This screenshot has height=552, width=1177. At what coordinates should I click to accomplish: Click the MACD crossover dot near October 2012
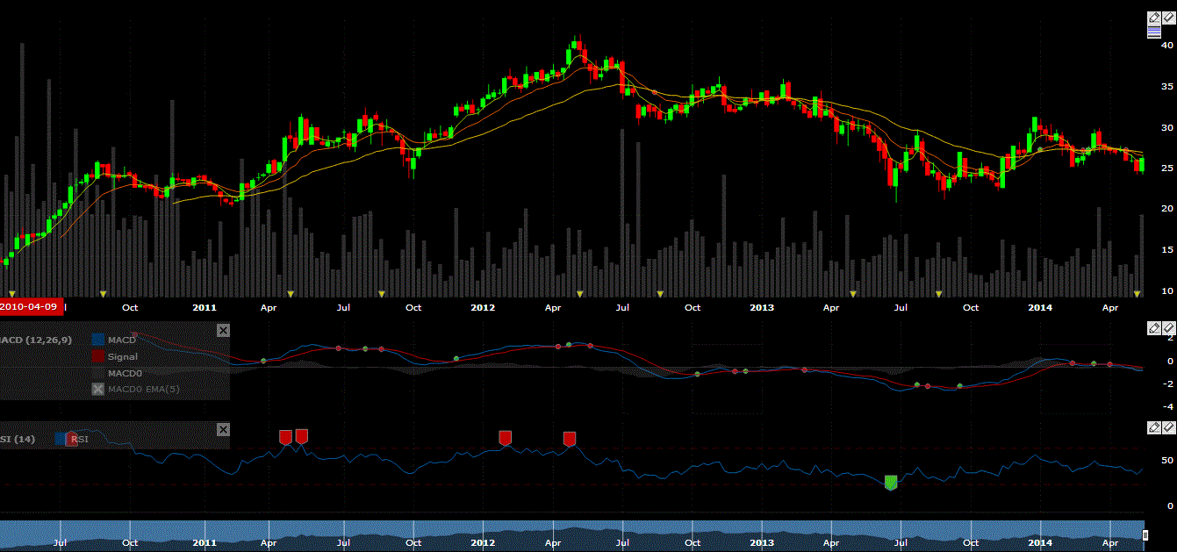(x=698, y=375)
